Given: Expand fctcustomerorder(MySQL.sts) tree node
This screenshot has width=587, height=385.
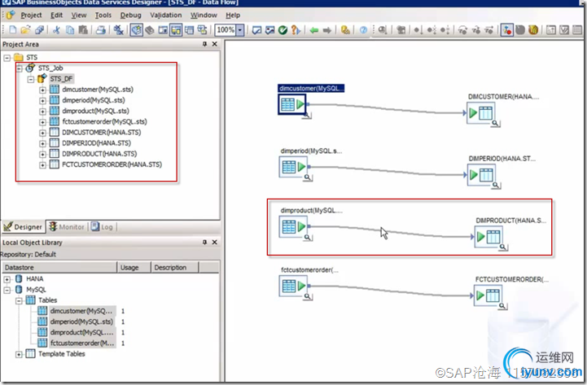Looking at the screenshot, I should 42,122.
